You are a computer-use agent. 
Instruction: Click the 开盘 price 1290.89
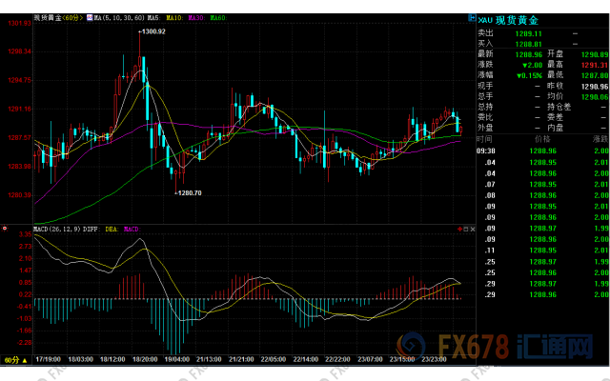coord(595,54)
